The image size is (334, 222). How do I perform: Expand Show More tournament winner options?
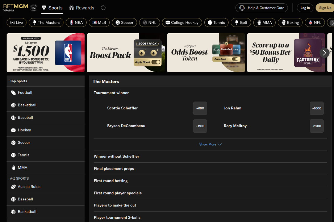[210, 144]
